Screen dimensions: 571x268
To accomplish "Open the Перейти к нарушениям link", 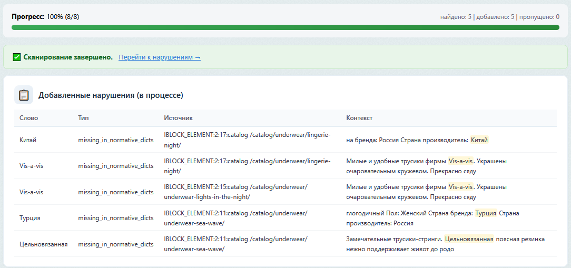I will click(159, 57).
